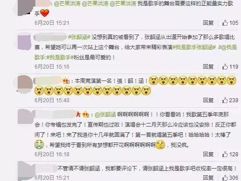The width and height of the screenshot is (241, 181).
Task: Click the red star badge beside username
Action: click(x=78, y=114)
